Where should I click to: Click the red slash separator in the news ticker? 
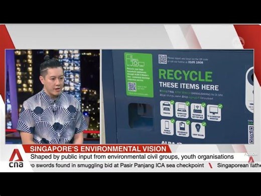[x=210, y=165]
